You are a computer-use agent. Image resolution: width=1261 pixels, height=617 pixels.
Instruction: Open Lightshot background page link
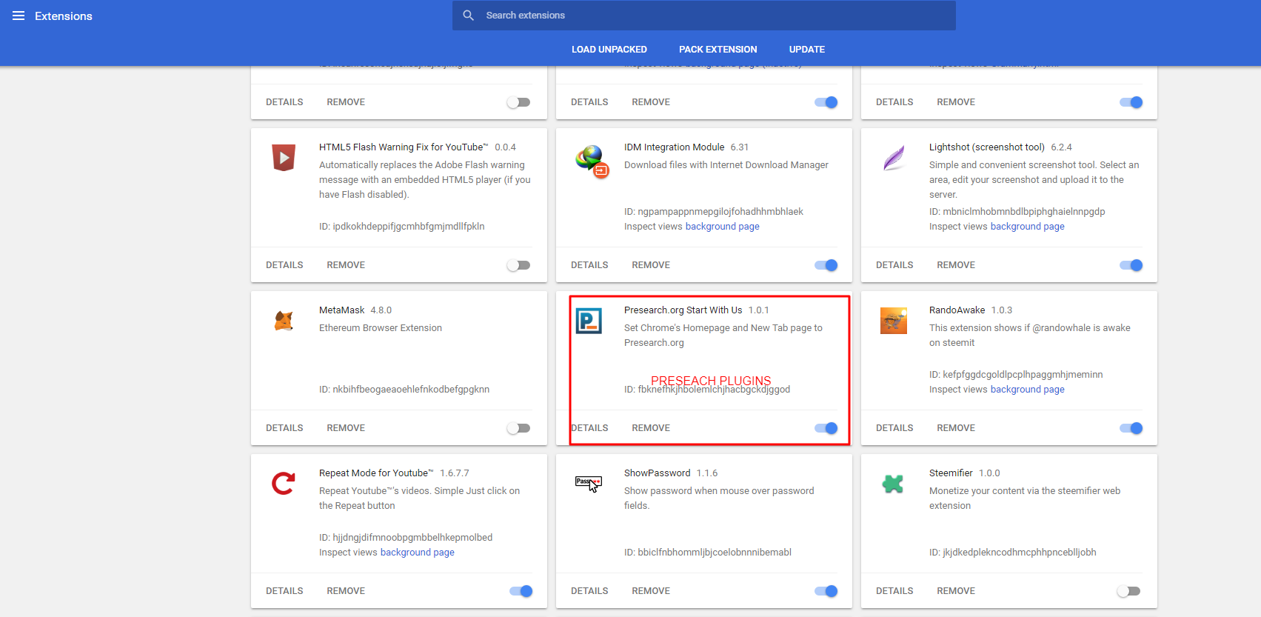point(1028,227)
